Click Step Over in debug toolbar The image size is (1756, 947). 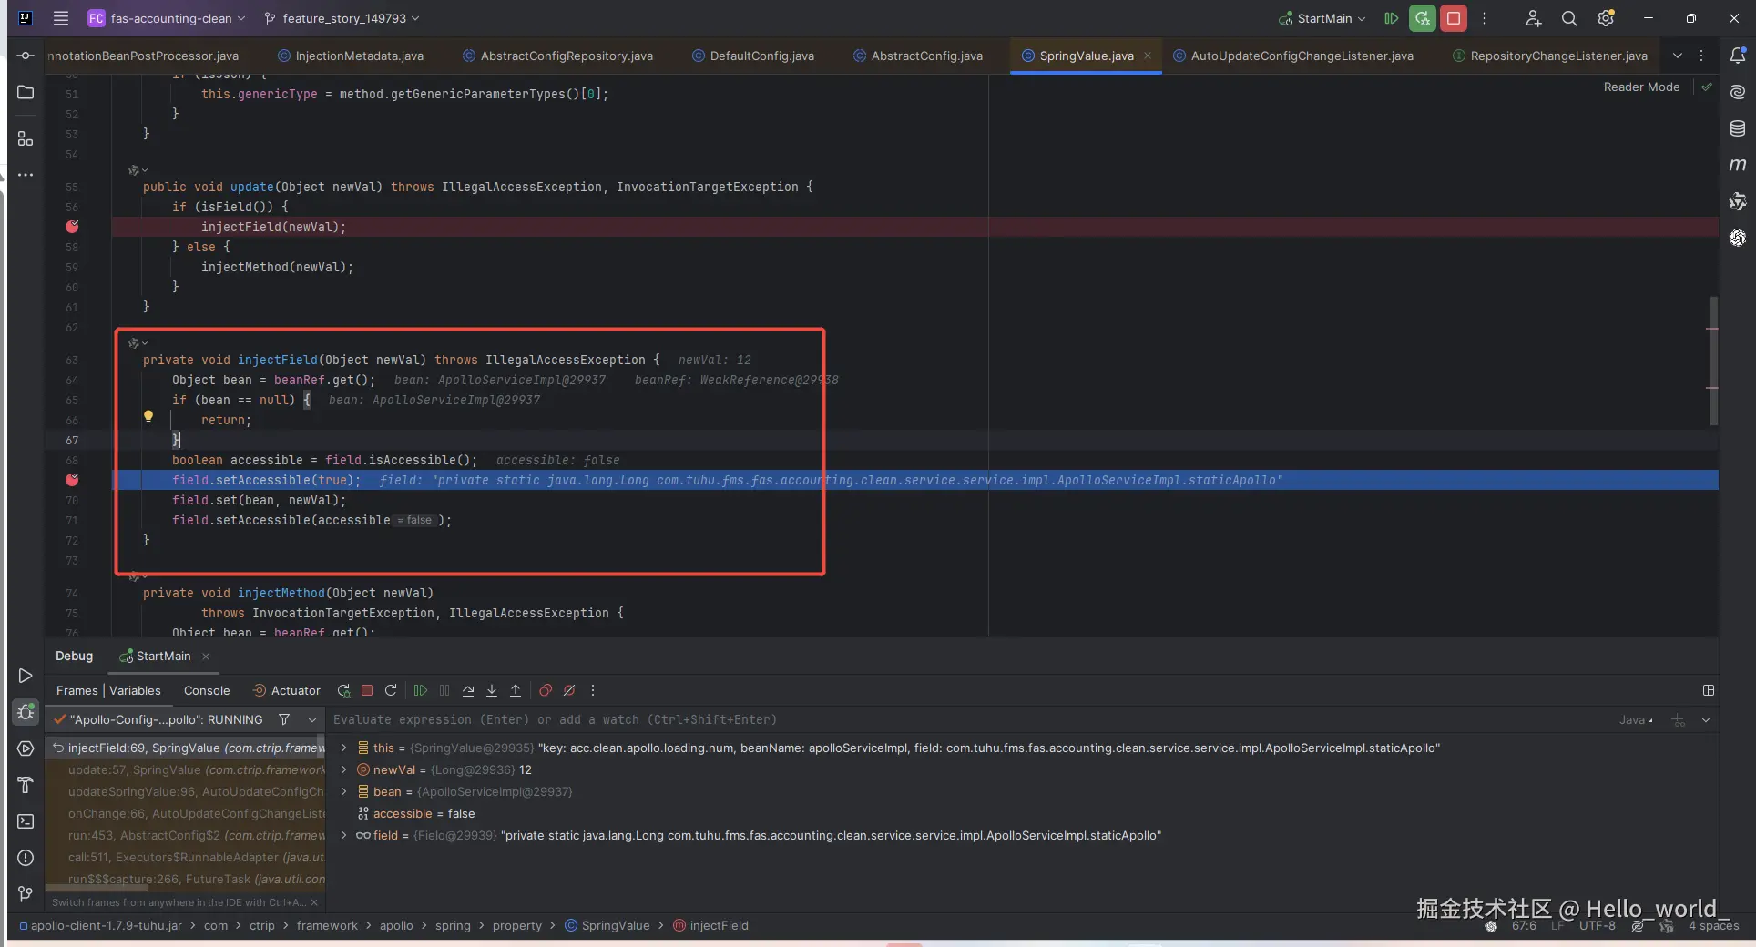coord(468,690)
